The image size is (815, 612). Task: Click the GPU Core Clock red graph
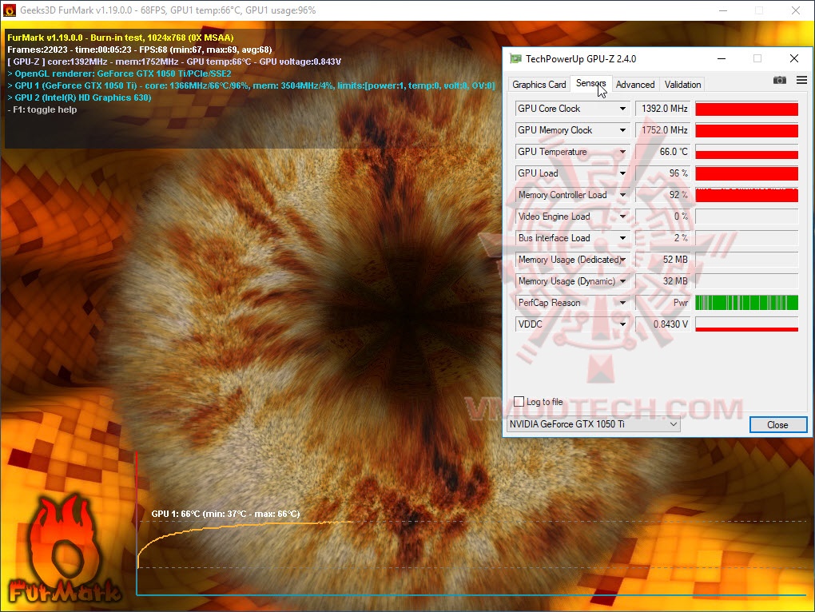[x=746, y=109]
